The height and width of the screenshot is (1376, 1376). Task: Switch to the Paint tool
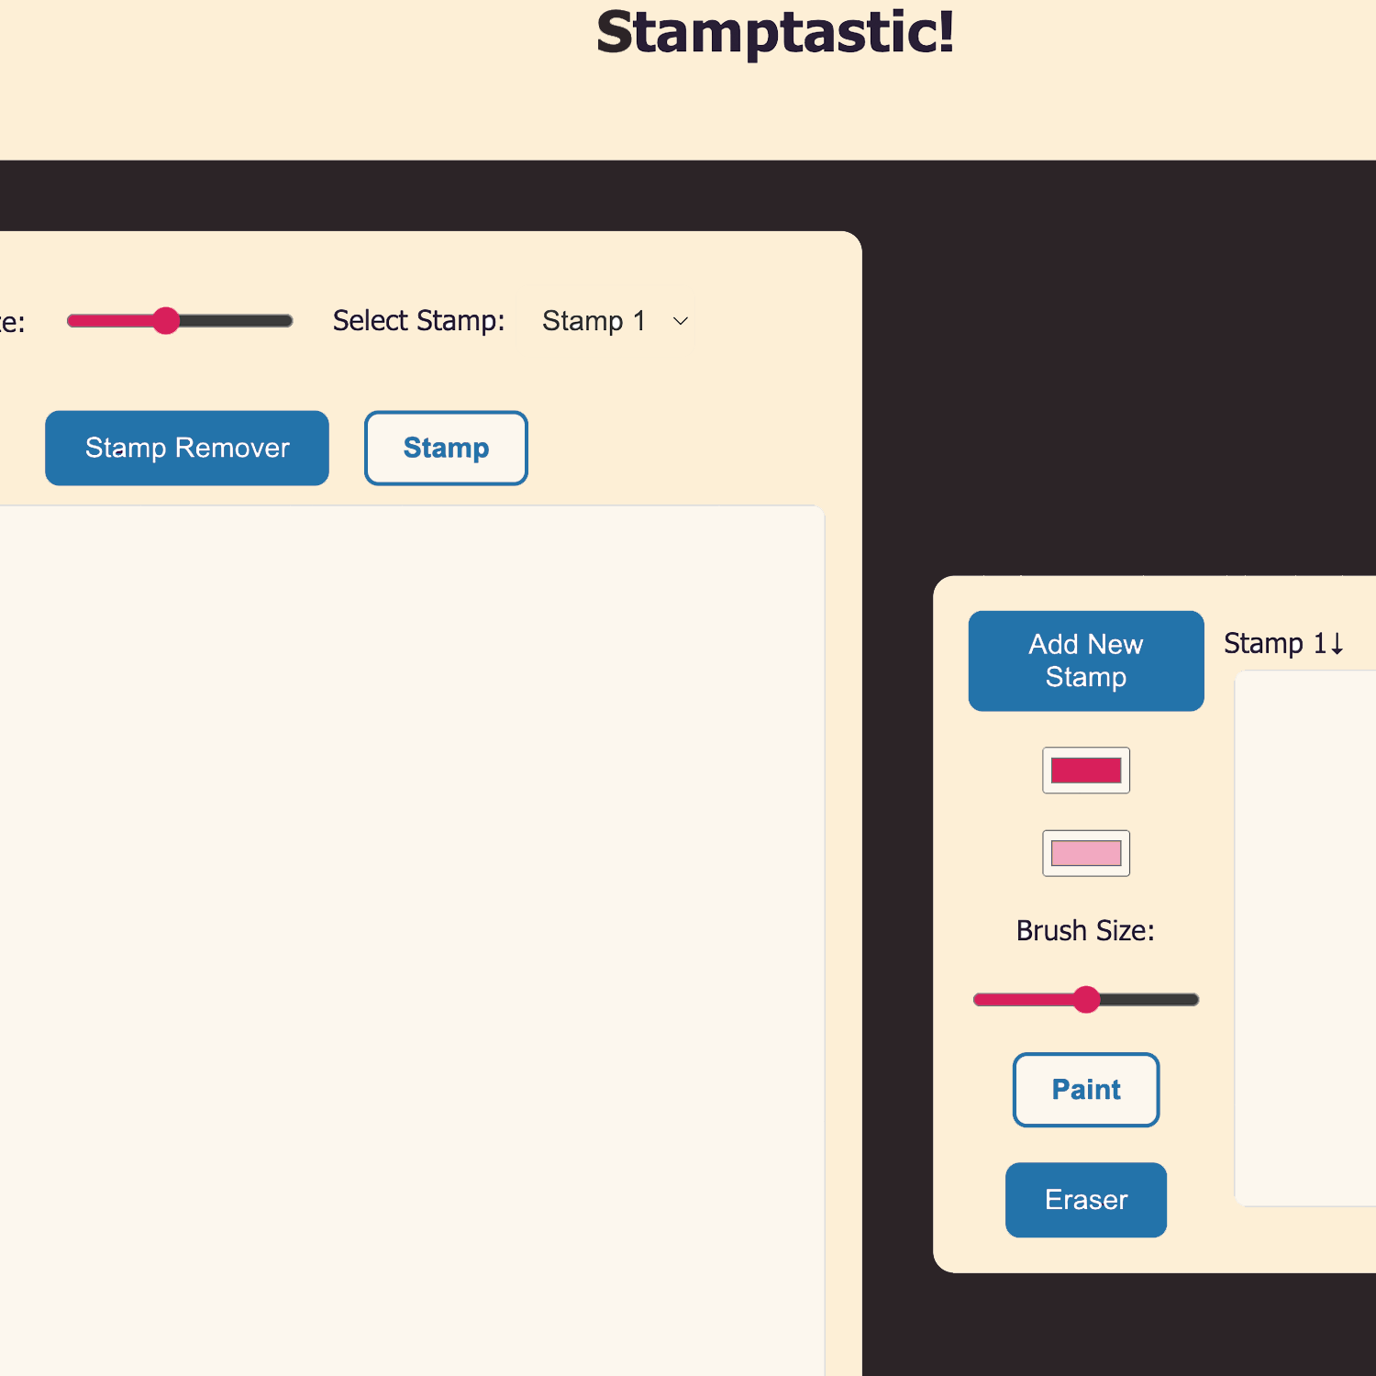(1086, 1090)
